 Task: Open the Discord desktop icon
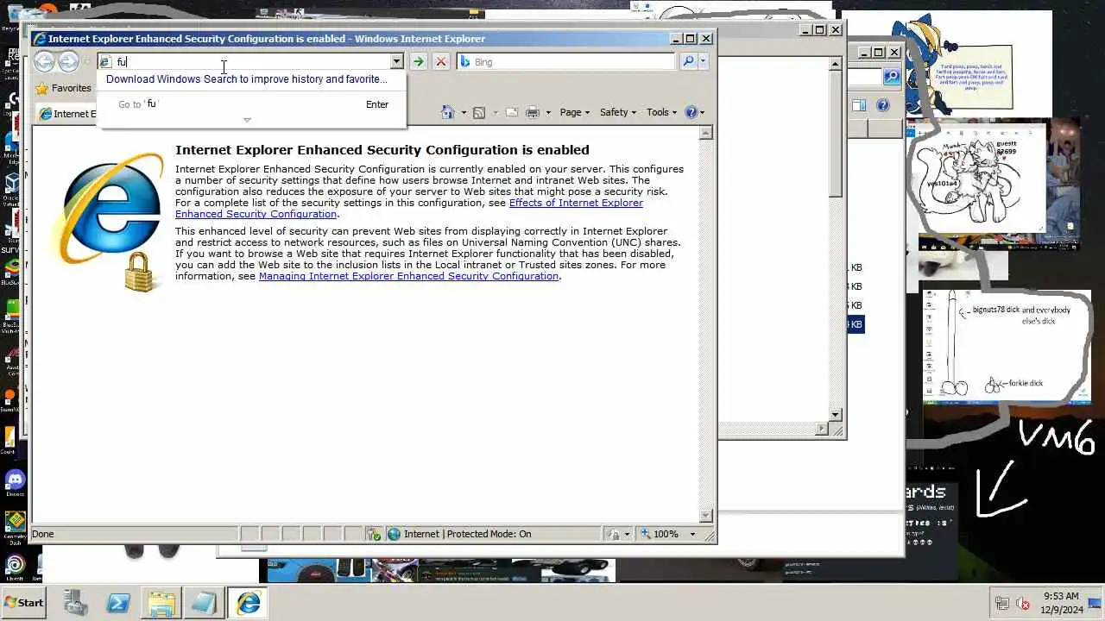pos(15,483)
